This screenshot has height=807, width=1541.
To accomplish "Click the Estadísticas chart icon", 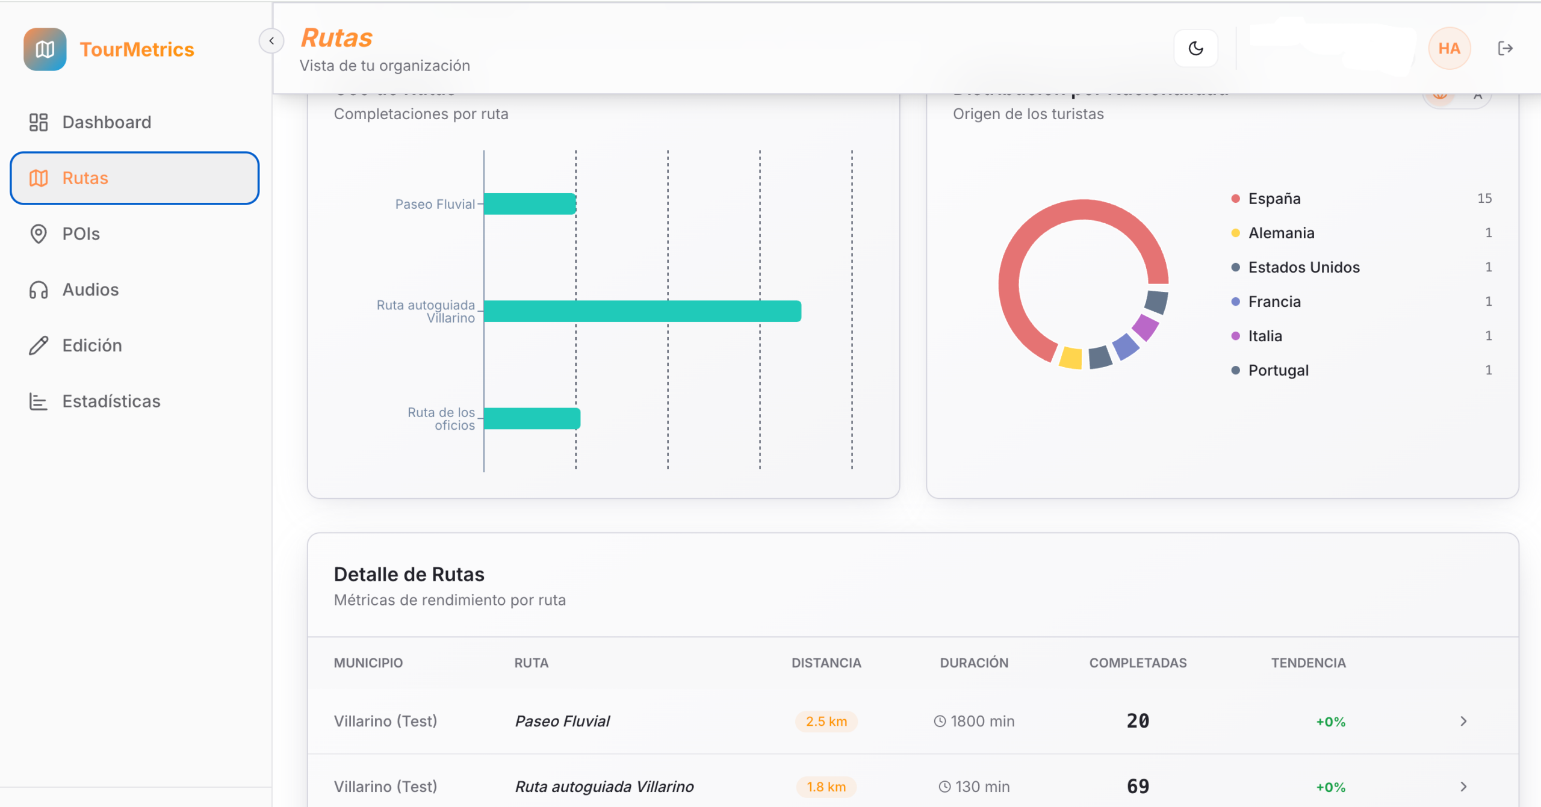I will pyautogui.click(x=39, y=401).
